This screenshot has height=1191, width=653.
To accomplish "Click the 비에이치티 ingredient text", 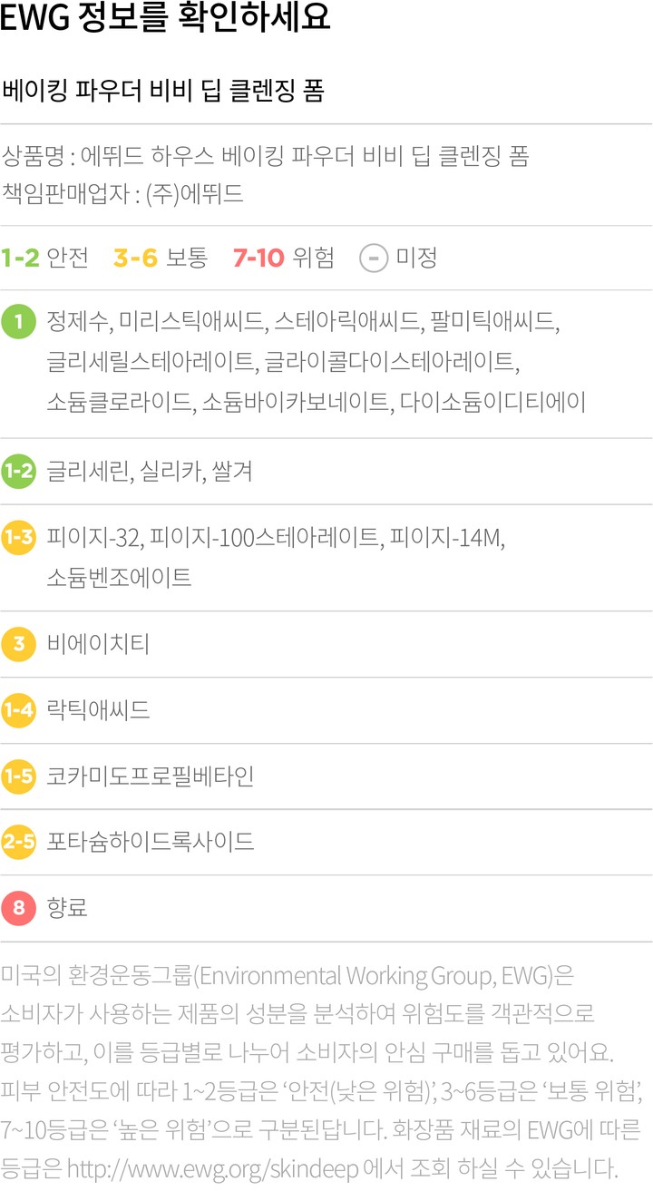I will (x=98, y=644).
